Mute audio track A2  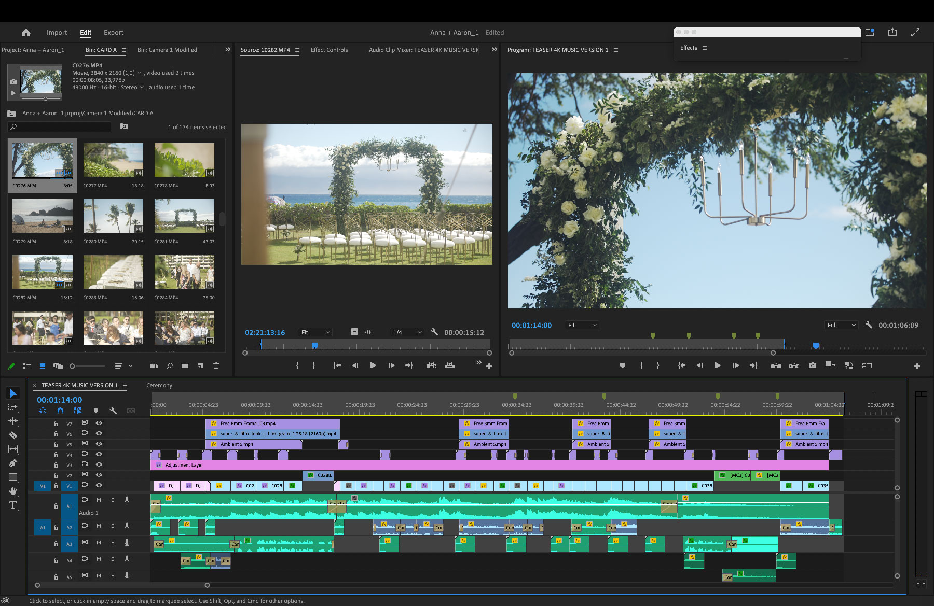pos(99,527)
